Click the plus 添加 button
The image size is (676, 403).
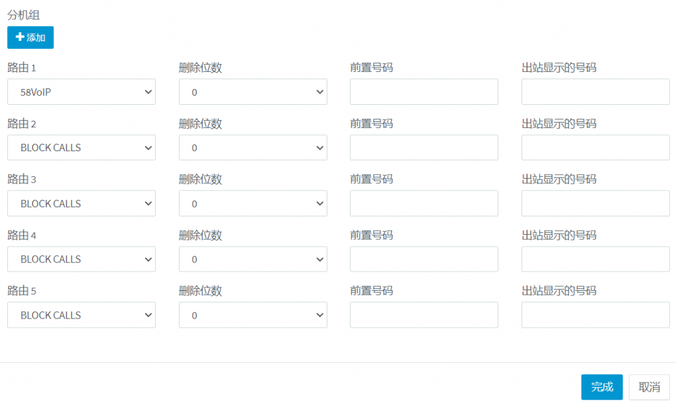point(30,38)
